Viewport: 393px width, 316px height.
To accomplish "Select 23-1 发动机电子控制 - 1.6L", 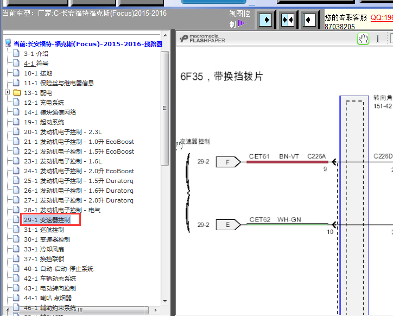I will (x=62, y=161).
